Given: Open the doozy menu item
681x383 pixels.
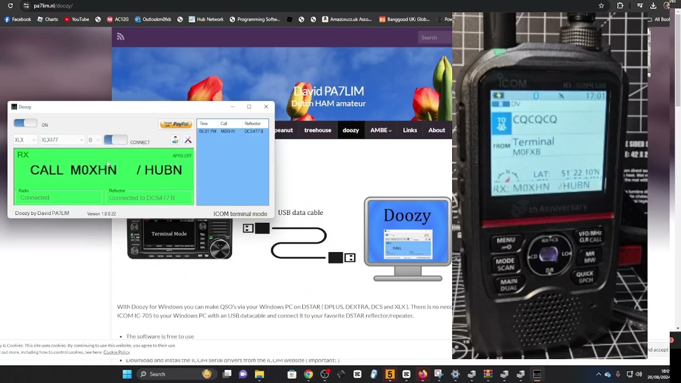Looking at the screenshot, I should [351, 130].
